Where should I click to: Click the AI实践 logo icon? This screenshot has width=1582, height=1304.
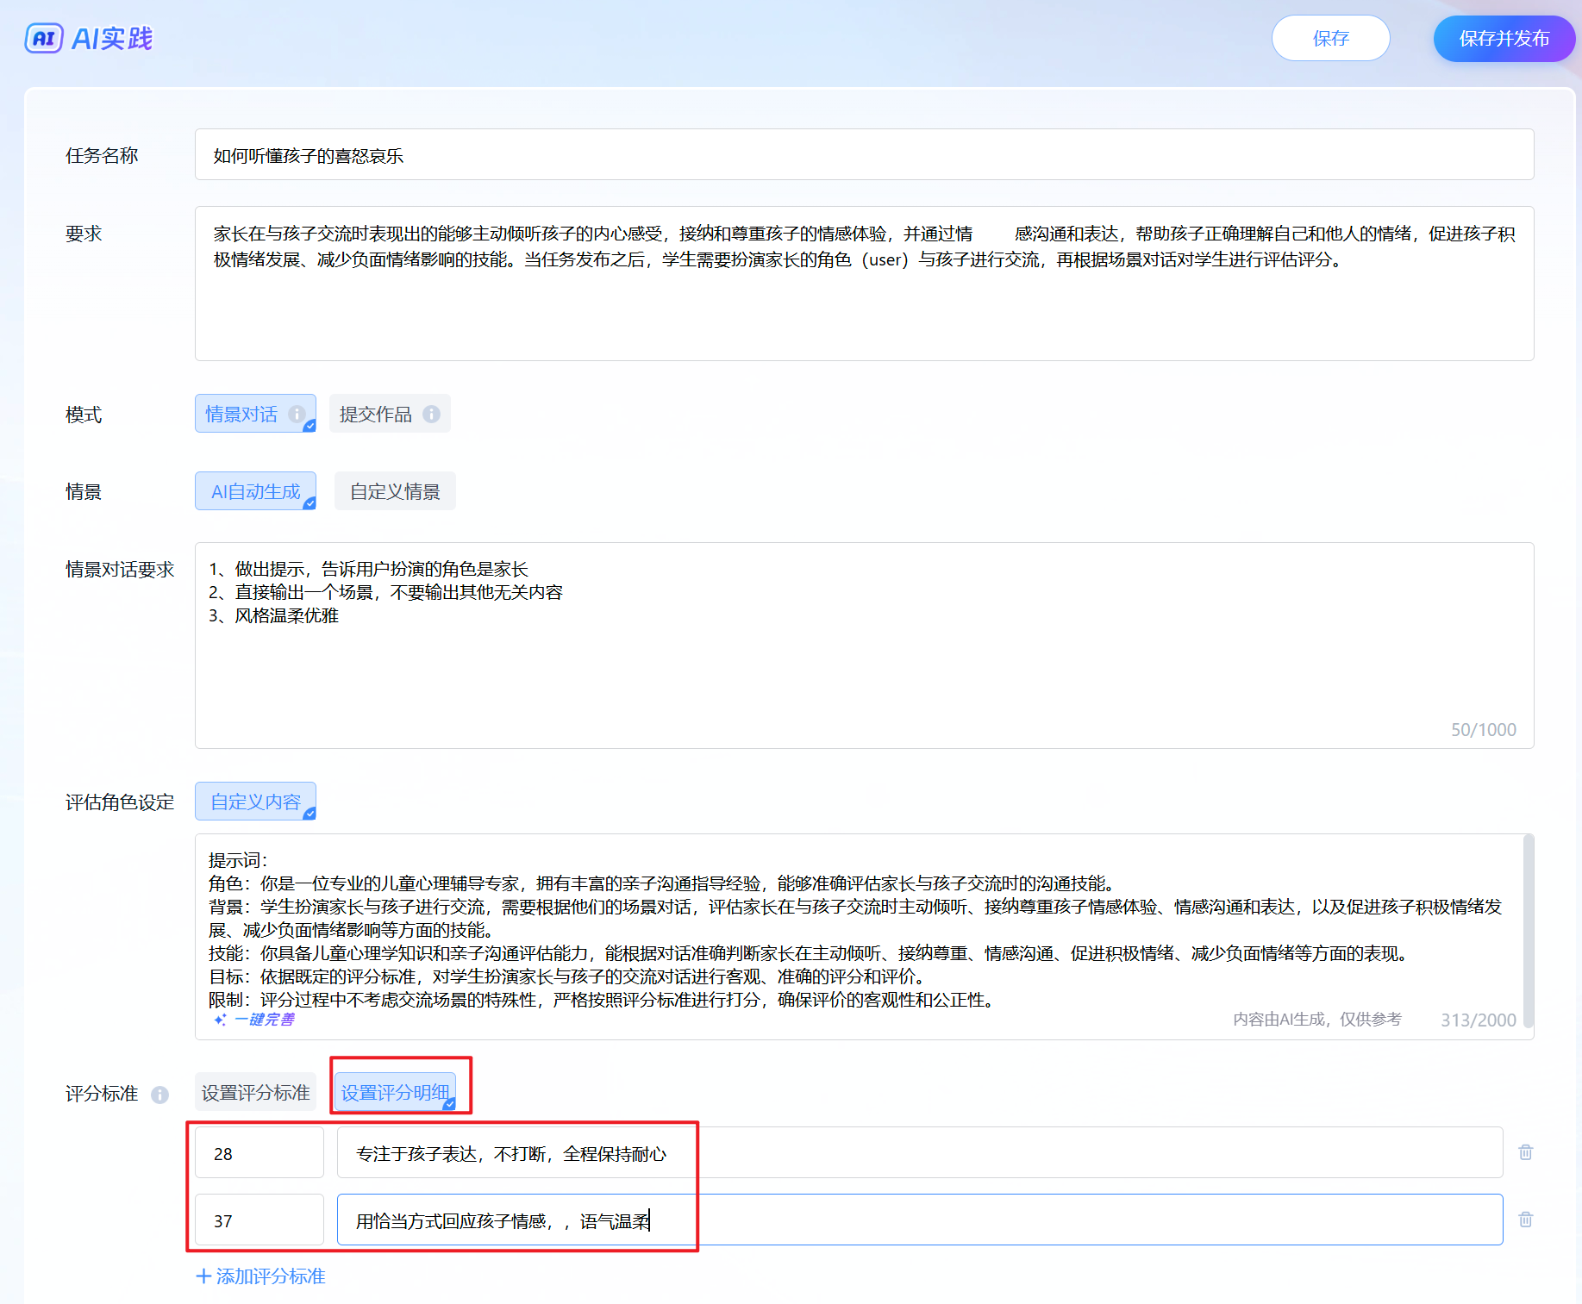[x=44, y=39]
